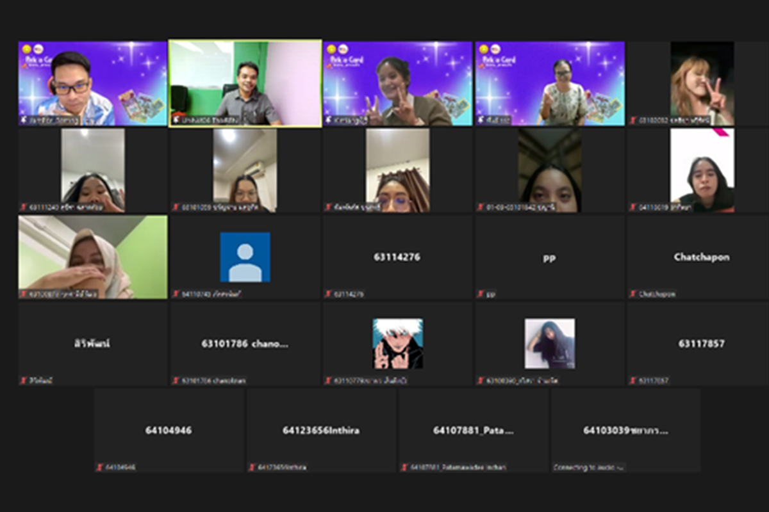Select the highlighted active speaker video tile
This screenshot has height=512, width=769.
pos(245,84)
